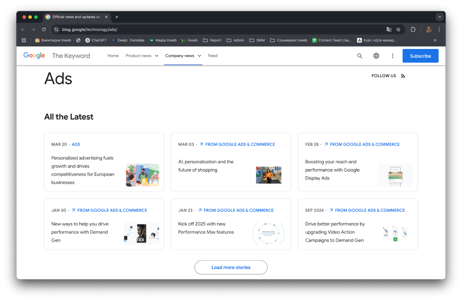Screen dimensions: 462x301
Task: Open the Report bookmark folder
Action: click(x=212, y=40)
